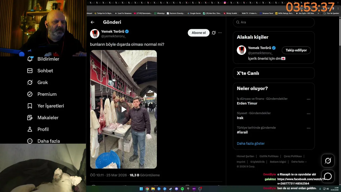Open trending topic Irak
341x192 pixels.
coord(240,118)
